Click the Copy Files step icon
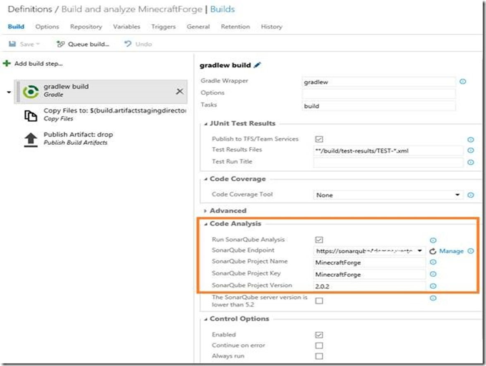 31,116
